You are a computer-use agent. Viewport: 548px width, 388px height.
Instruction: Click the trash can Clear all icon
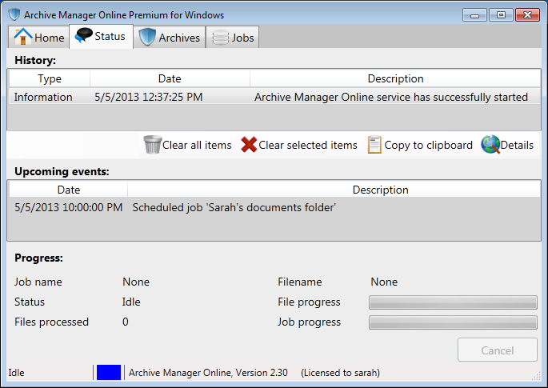[x=153, y=145]
